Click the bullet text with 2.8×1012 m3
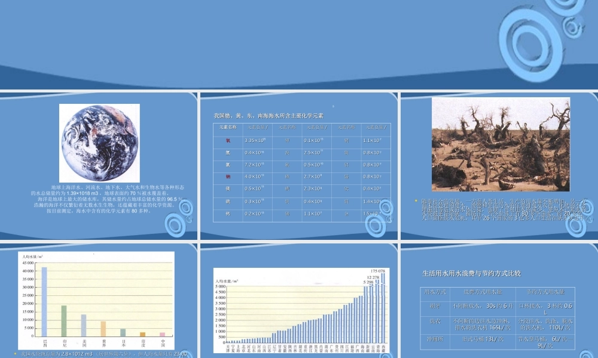 pos(103,354)
